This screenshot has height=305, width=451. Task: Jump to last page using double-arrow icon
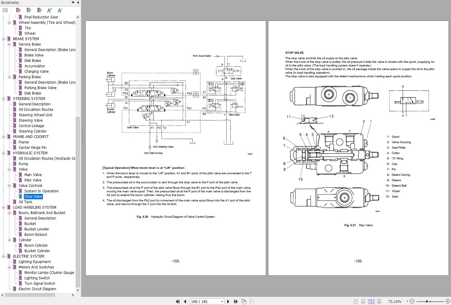[236, 301]
